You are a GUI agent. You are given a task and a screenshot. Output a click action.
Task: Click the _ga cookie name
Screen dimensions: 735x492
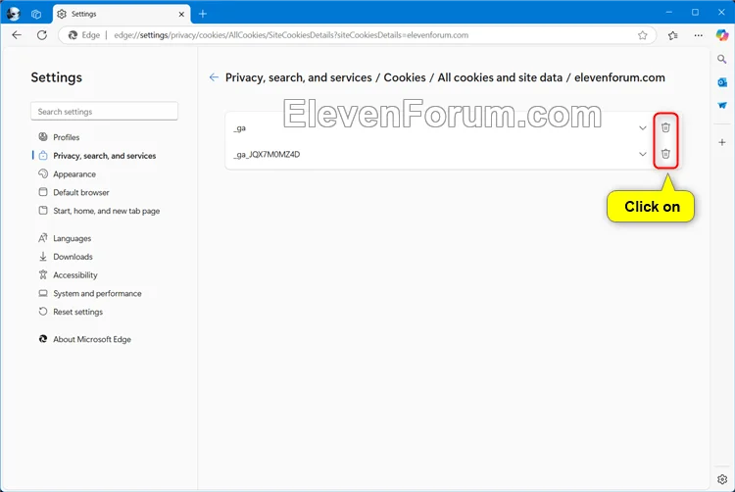[239, 128]
